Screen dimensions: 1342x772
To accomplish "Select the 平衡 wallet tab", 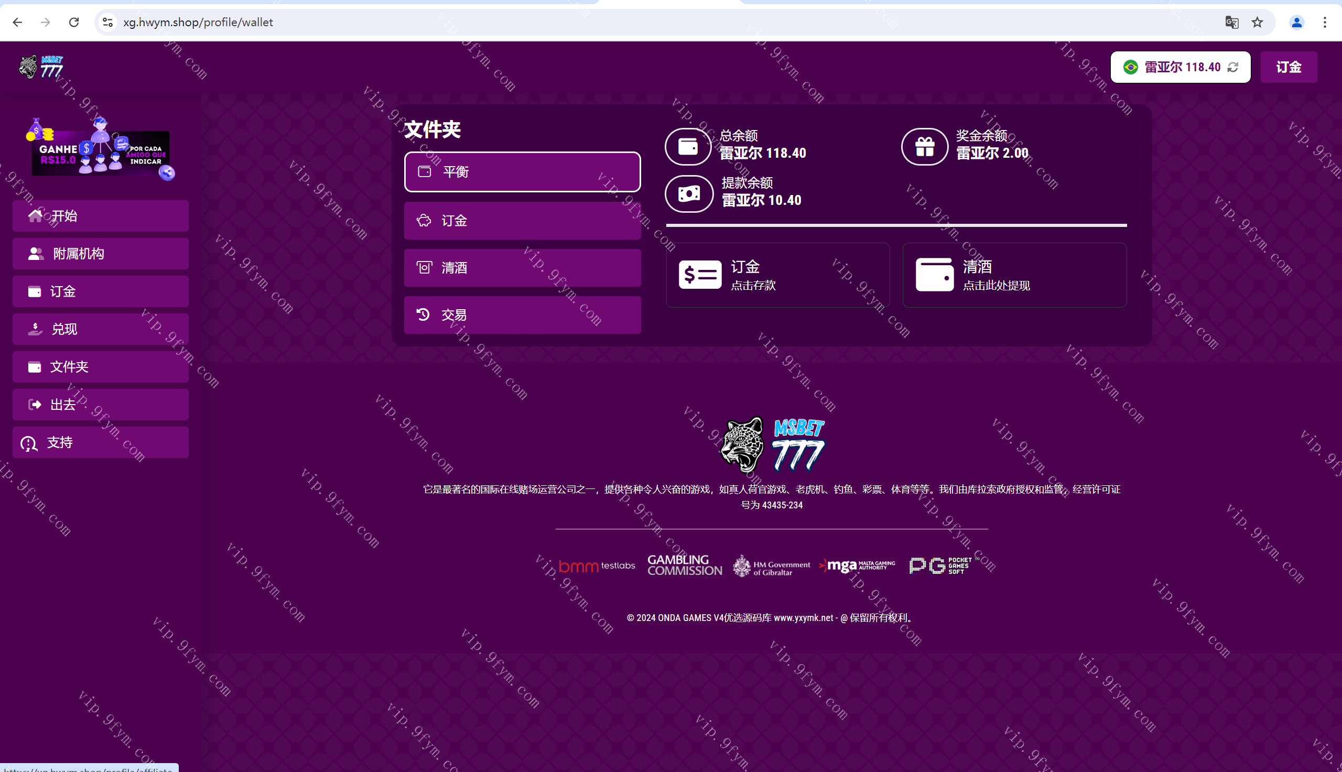I will (x=522, y=172).
